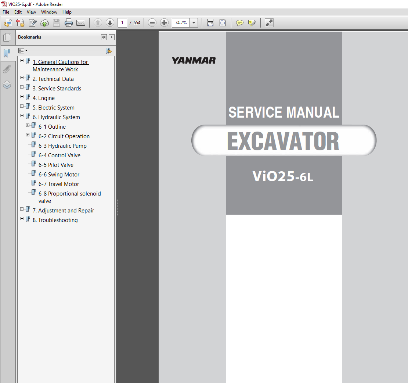Screen dimensions: 408x383
Task: Go to next page arrow button
Action: pyautogui.click(x=110, y=23)
